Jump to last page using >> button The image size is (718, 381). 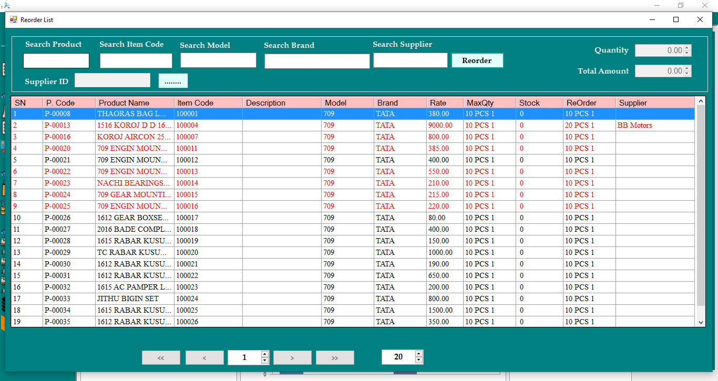(x=335, y=357)
